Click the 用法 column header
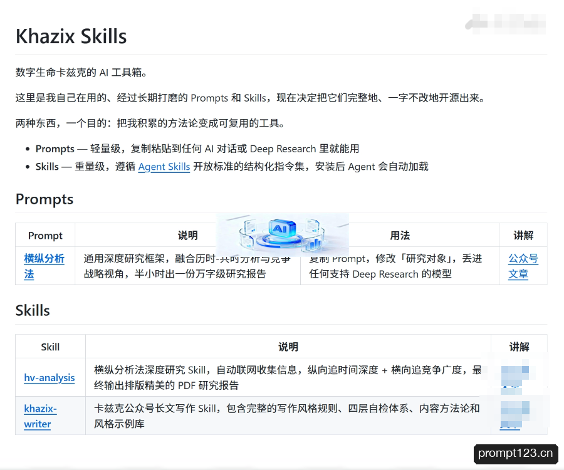 [x=400, y=236]
